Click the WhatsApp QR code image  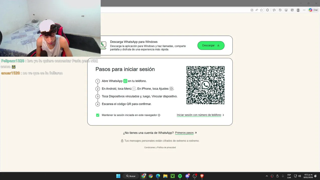pyautogui.click(x=205, y=85)
